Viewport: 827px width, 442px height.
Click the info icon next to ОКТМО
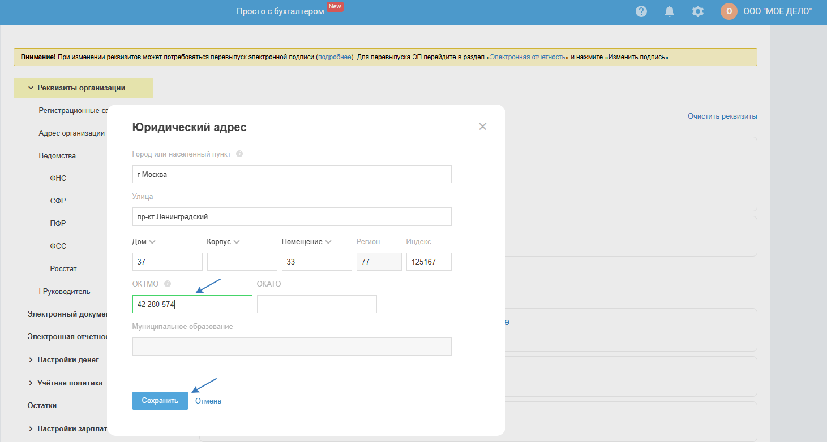tap(168, 284)
